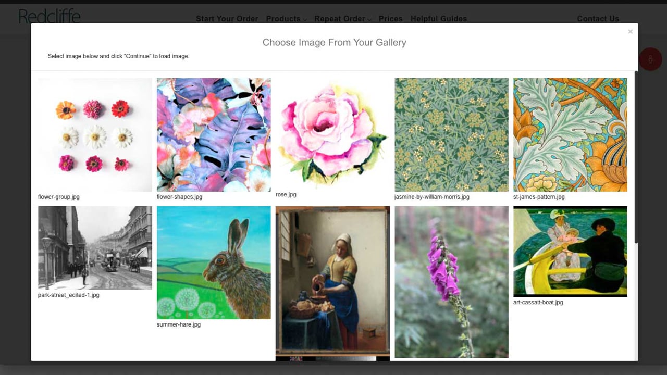Choose the st-james-pattern.jpg thumbnail
The width and height of the screenshot is (667, 375).
(570, 135)
